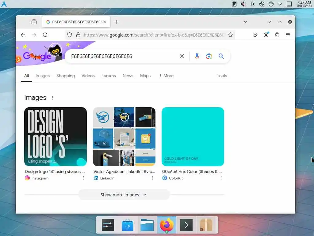The width and height of the screenshot is (314, 236).
Task: Click the forward navigation arrow
Action: 34,35
